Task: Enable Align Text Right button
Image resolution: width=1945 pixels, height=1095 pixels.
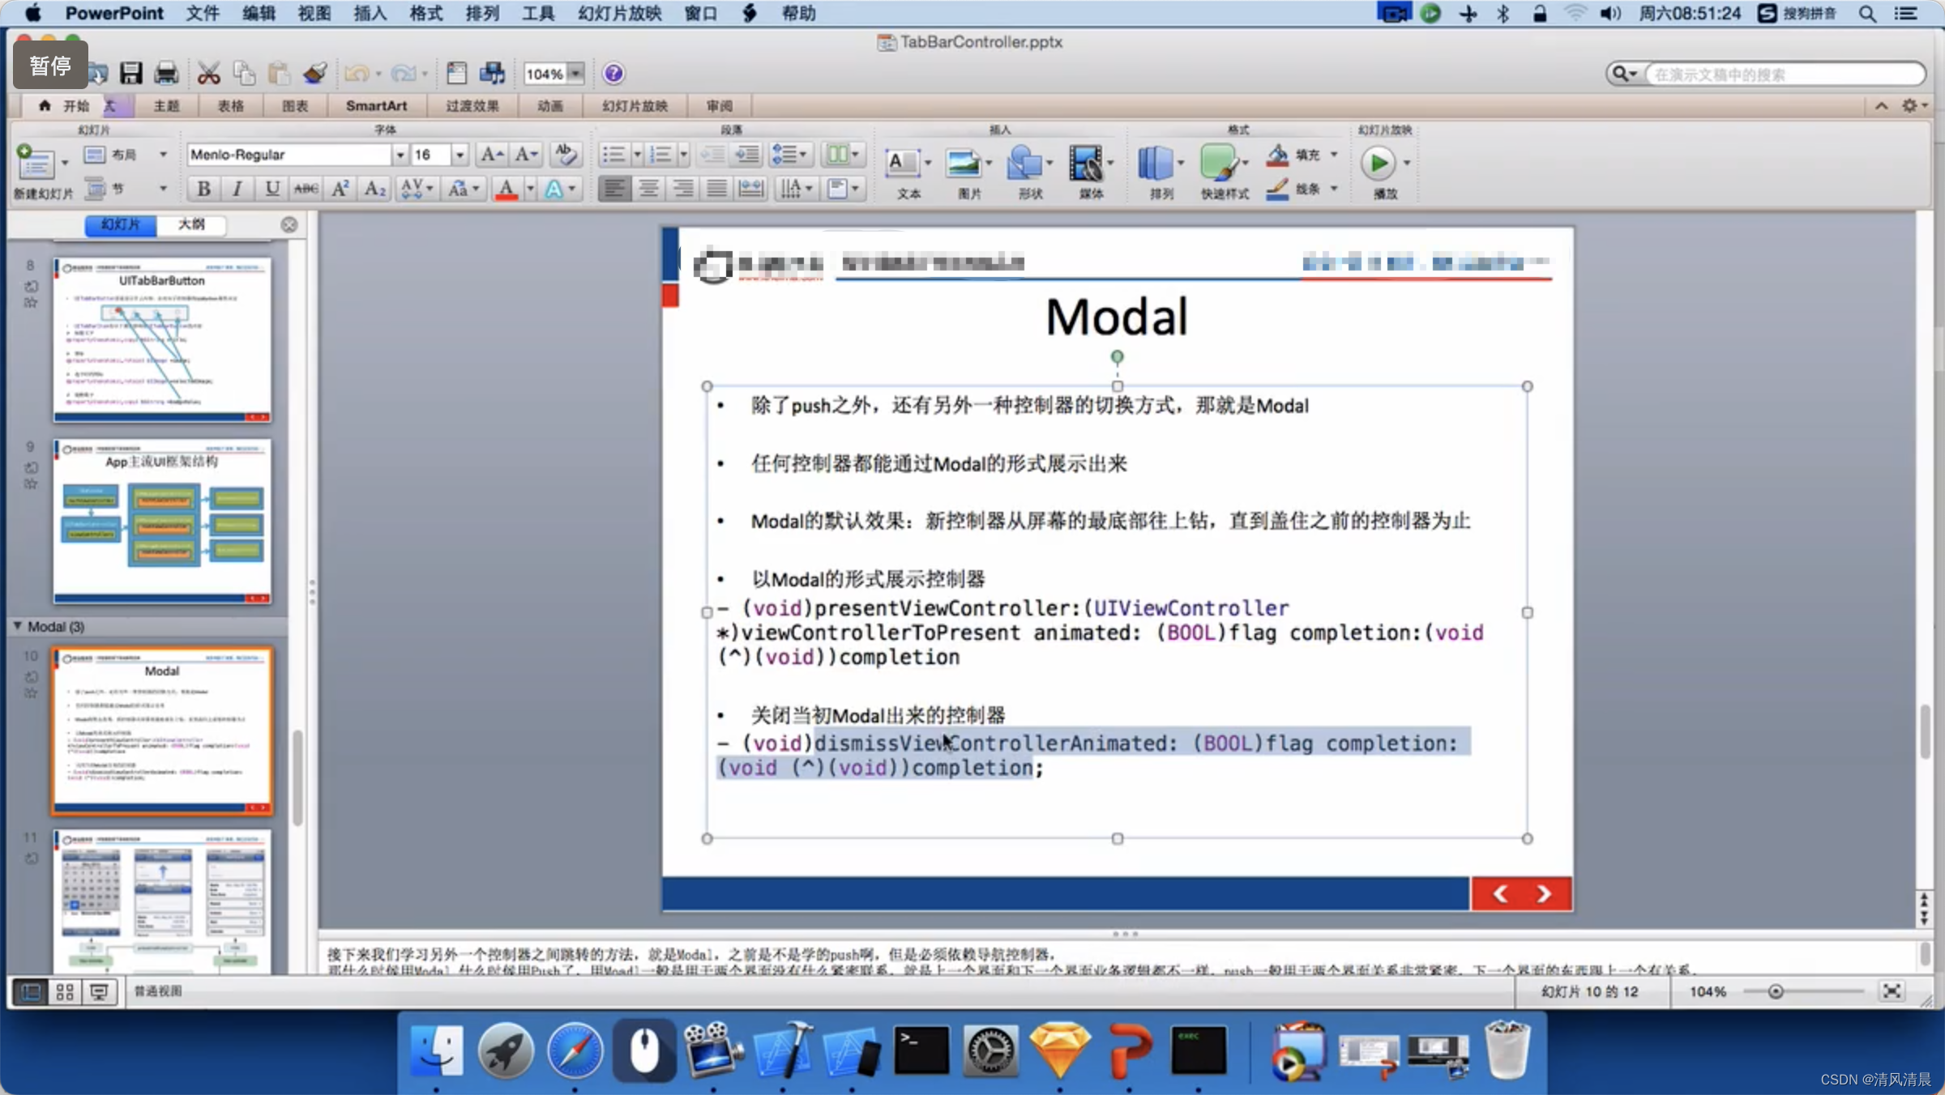Action: [682, 189]
